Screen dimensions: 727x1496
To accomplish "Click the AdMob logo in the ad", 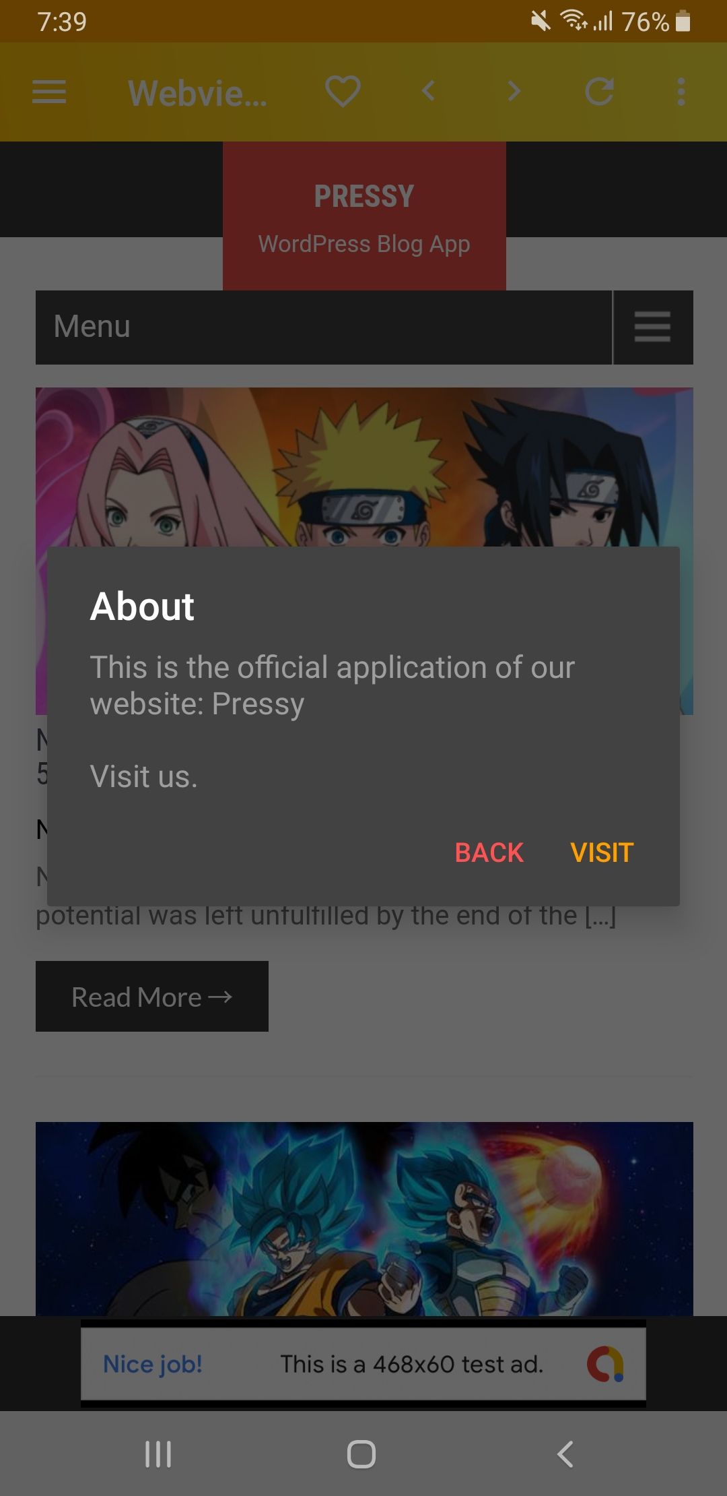I will [x=605, y=1364].
